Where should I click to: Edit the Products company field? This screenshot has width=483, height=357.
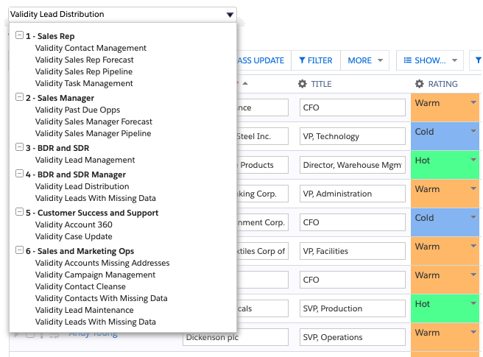coord(262,165)
